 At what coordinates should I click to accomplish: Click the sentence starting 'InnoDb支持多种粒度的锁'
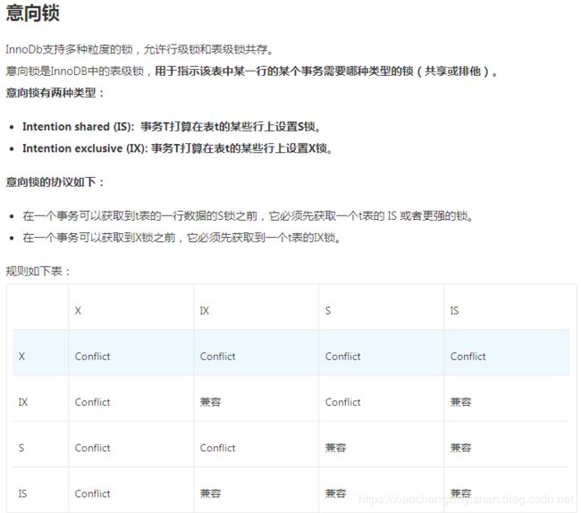(139, 49)
